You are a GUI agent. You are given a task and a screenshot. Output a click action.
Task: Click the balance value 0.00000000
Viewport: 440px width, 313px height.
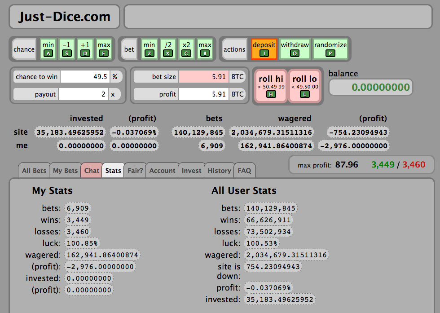pos(371,87)
